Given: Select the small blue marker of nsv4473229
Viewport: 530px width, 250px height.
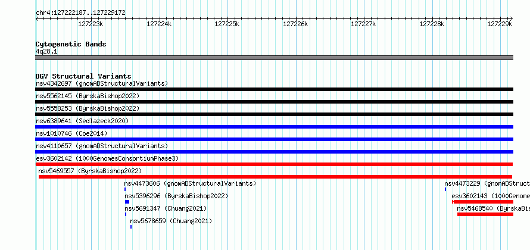Looking at the screenshot, I should pyautogui.click(x=445, y=189).
